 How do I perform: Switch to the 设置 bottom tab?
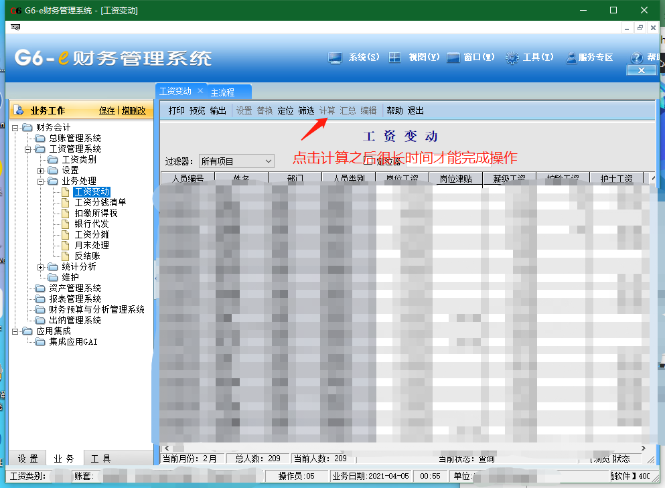click(28, 459)
